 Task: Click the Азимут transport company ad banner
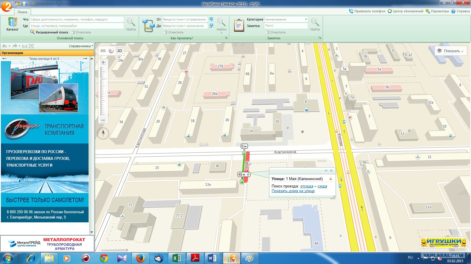click(45, 142)
